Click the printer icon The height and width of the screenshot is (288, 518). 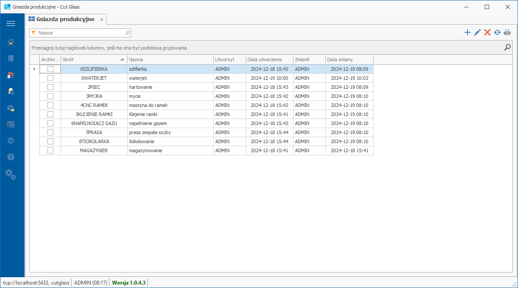tap(507, 32)
